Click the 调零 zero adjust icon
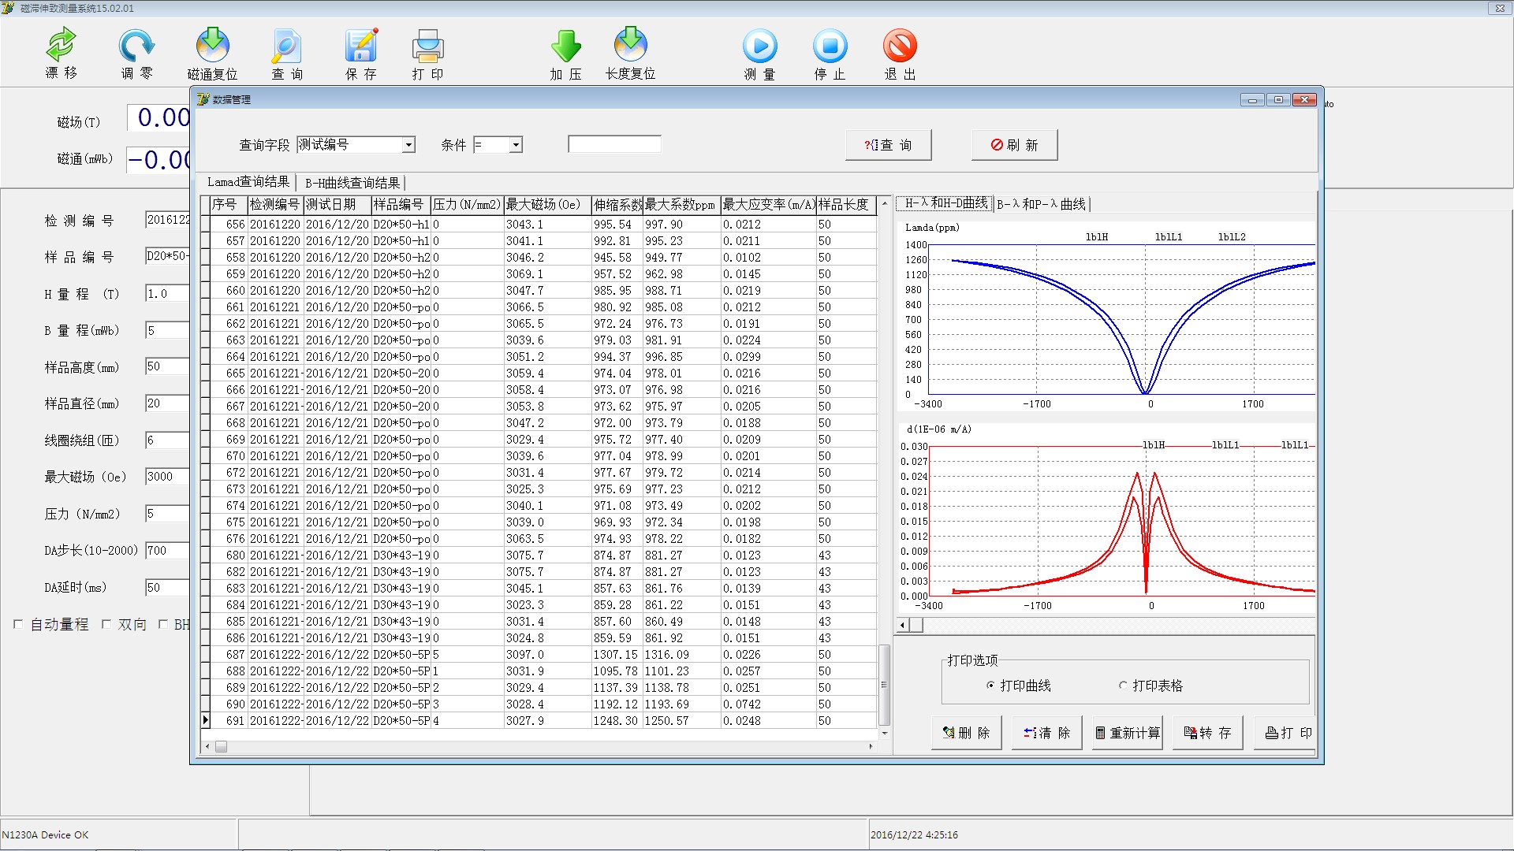 tap(136, 46)
